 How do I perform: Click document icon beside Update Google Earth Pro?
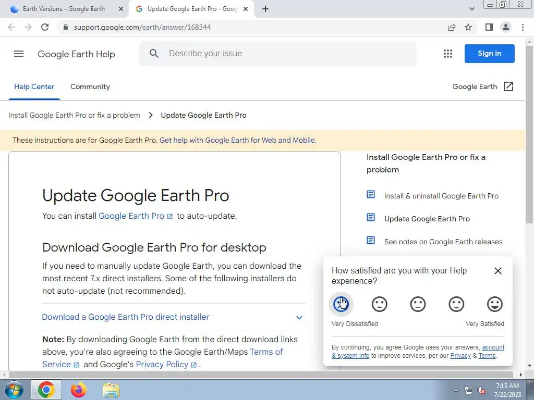click(371, 217)
